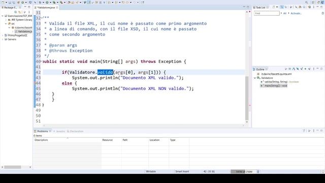Click in the Task List Find field
Image resolution: width=325 pixels, height=183 pixels.
coord(267,13)
